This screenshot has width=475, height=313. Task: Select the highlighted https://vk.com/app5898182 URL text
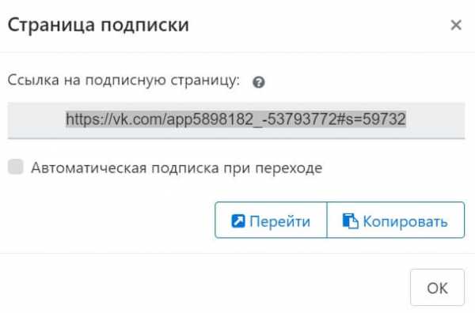tap(236, 119)
